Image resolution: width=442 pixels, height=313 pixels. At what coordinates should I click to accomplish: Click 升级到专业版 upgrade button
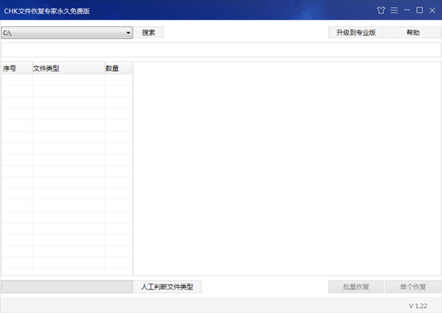coord(356,33)
